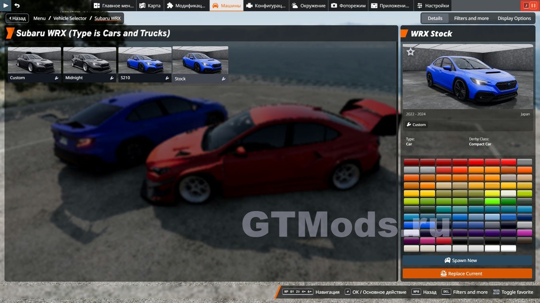
Task: Click the Replace Current button
Action: tap(467, 273)
